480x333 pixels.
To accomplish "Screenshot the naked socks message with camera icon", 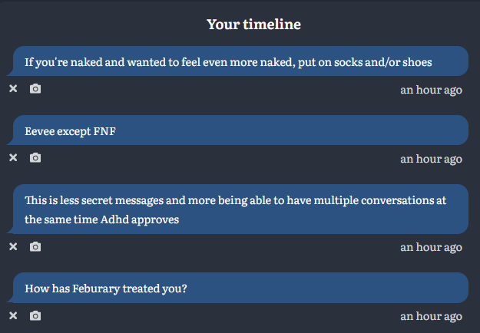I will click(x=35, y=89).
